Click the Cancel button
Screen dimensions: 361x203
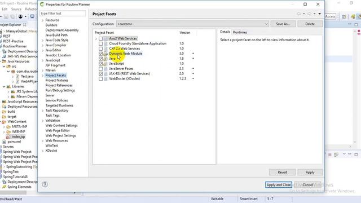point(307,185)
